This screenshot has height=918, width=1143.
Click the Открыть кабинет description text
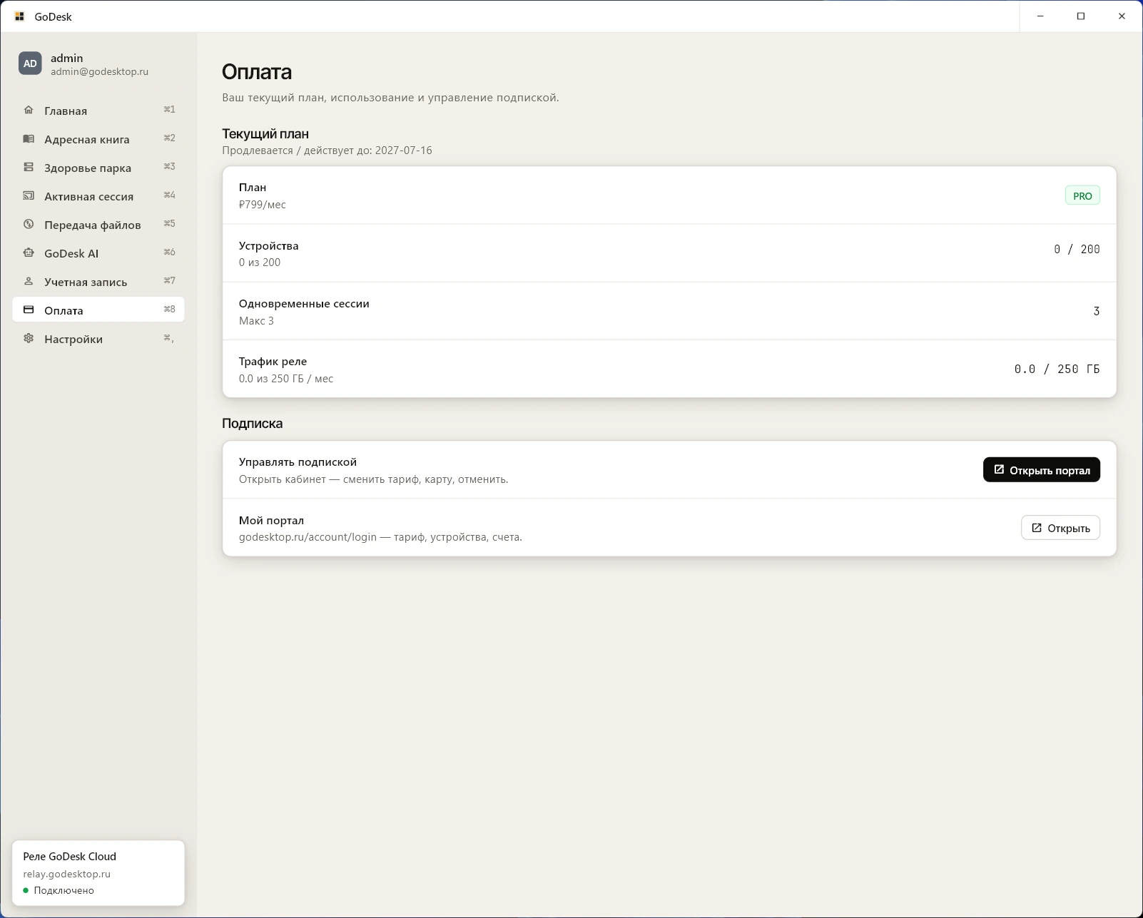coord(373,479)
